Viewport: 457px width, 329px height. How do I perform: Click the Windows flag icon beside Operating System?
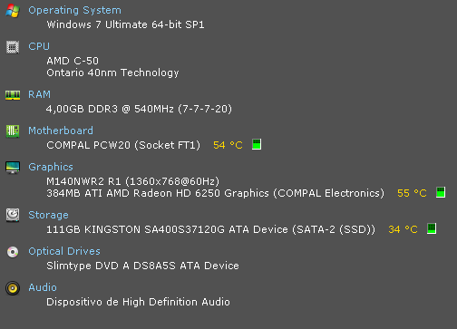pyautogui.click(x=13, y=11)
